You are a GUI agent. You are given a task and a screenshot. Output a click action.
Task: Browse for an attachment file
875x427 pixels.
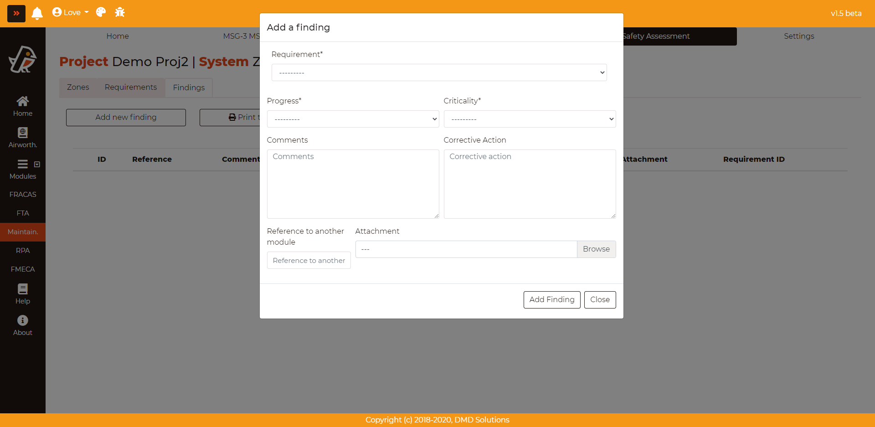pyautogui.click(x=596, y=249)
